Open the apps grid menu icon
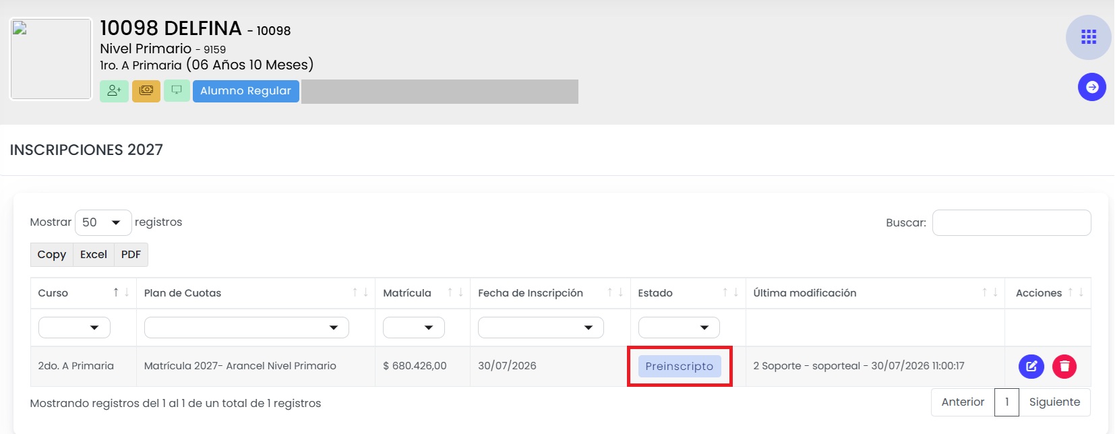Screen dimensions: 1115x434 click(1088, 37)
